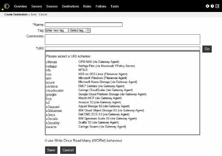Select the centera URI scheme
The image size is (222, 156).
52,86
